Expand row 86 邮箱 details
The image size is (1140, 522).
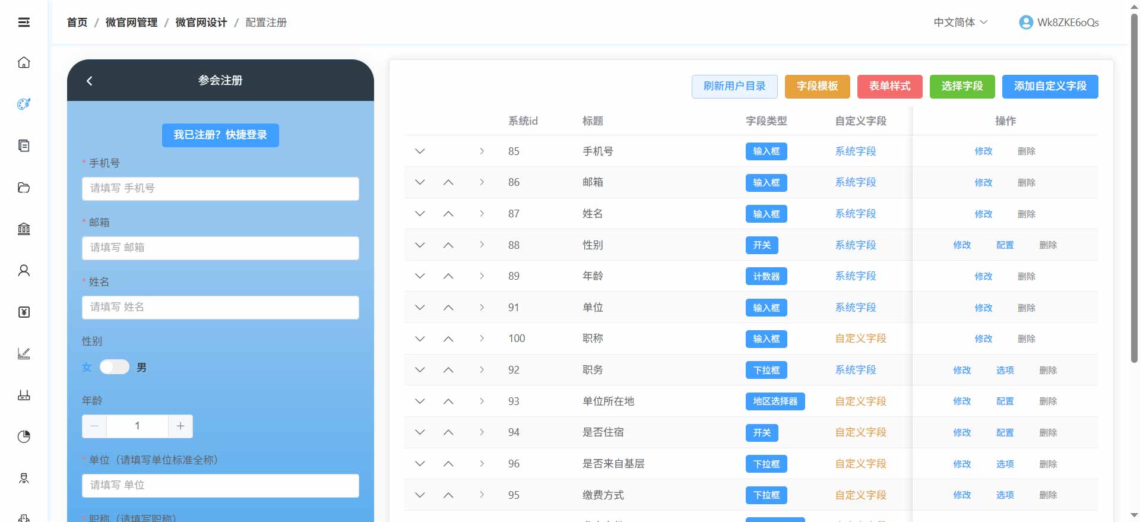point(482,182)
